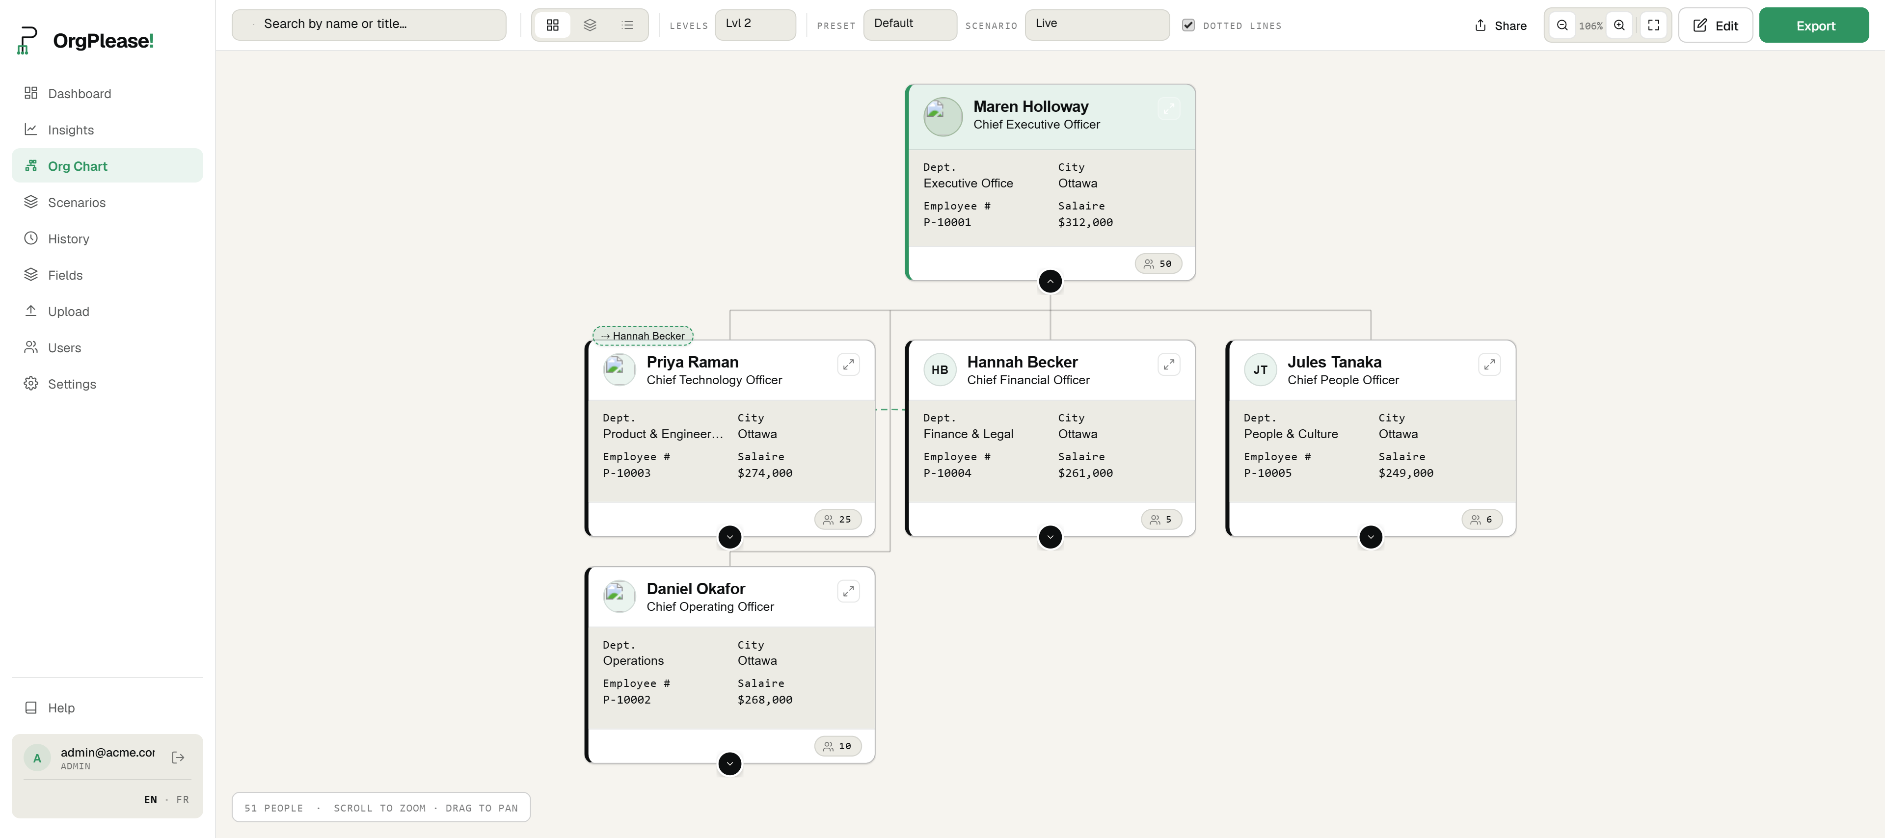Viewport: 1885px width, 838px height.
Task: Open Help in the sidebar
Action: point(108,708)
